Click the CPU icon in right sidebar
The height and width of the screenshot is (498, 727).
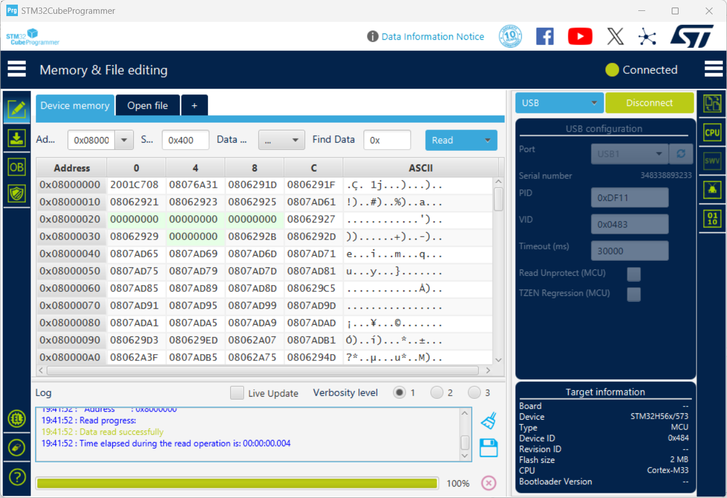[713, 132]
